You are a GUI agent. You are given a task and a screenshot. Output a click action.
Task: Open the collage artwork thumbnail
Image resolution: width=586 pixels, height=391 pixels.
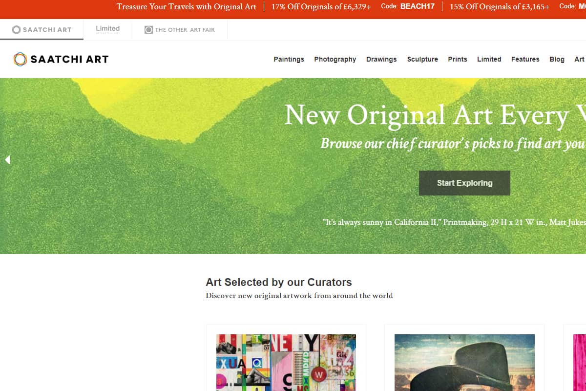pyautogui.click(x=286, y=363)
